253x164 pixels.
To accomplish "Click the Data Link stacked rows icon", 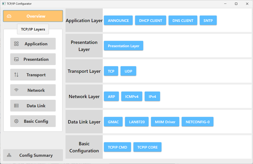I will [x=16, y=106].
